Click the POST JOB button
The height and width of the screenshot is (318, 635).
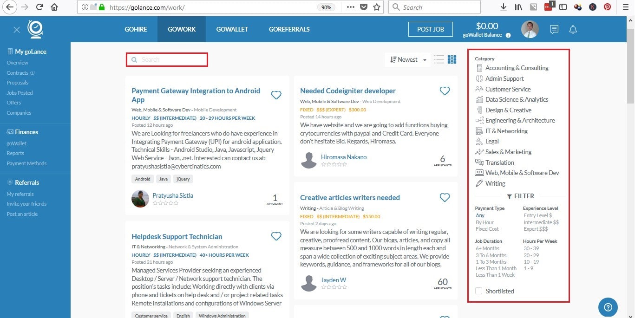pyautogui.click(x=431, y=29)
